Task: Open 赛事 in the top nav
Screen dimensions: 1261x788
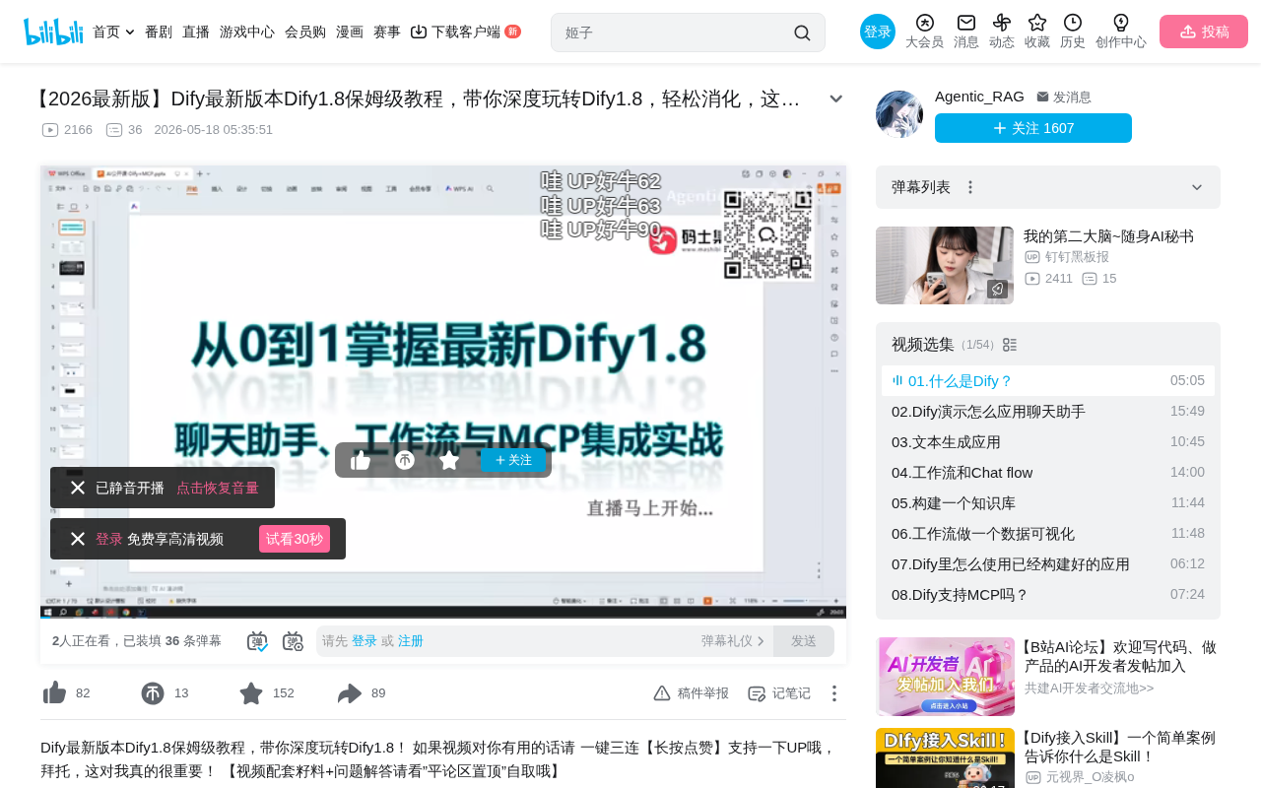Action: pos(387,32)
